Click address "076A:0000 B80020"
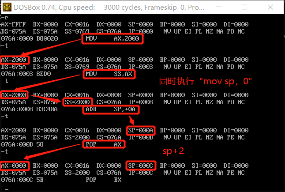This screenshot has width=285, height=192. tap(30, 38)
